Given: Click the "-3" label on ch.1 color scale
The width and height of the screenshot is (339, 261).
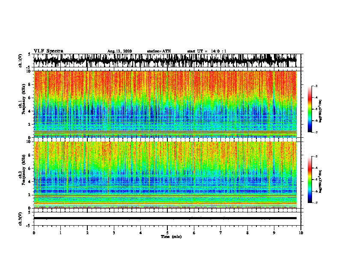Looking at the screenshot, I should pyautogui.click(x=315, y=86).
